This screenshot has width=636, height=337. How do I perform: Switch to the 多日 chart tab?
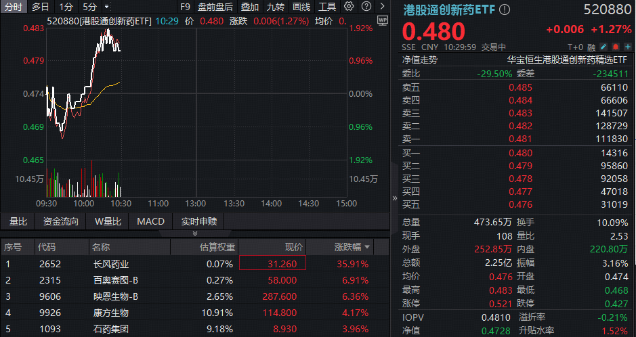coord(40,7)
